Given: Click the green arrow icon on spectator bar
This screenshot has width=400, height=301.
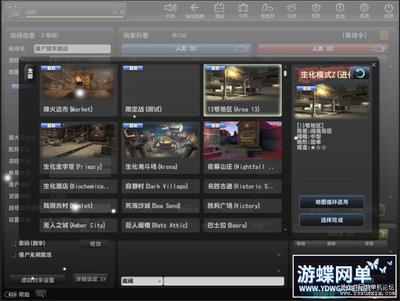Looking at the screenshot, I should tap(382, 233).
